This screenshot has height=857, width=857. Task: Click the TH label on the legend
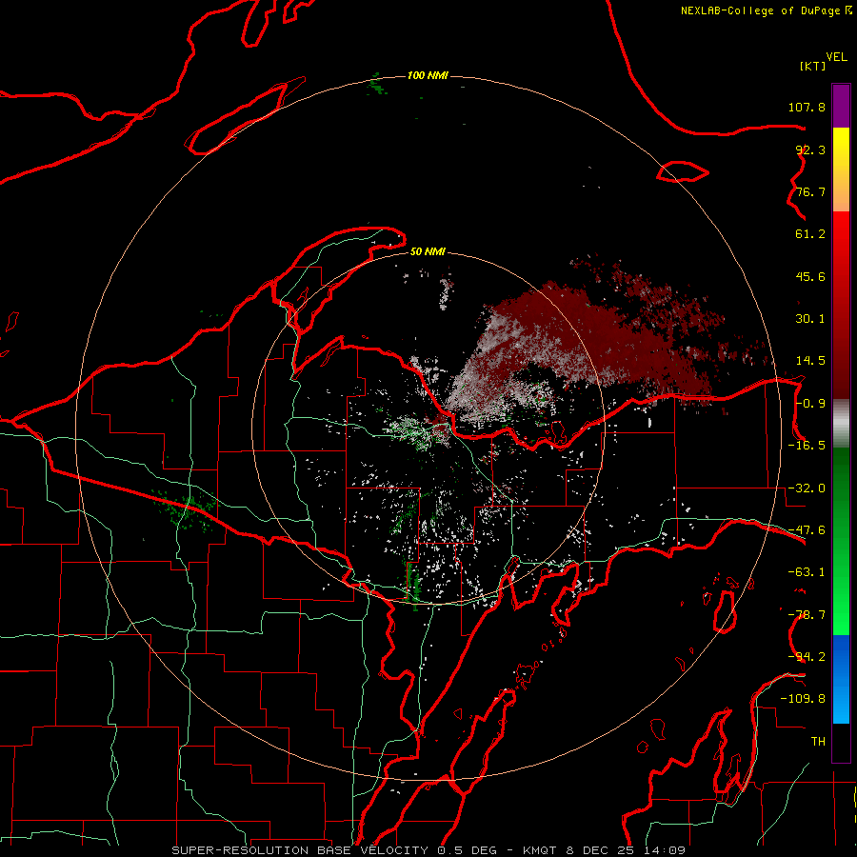pyautogui.click(x=818, y=741)
